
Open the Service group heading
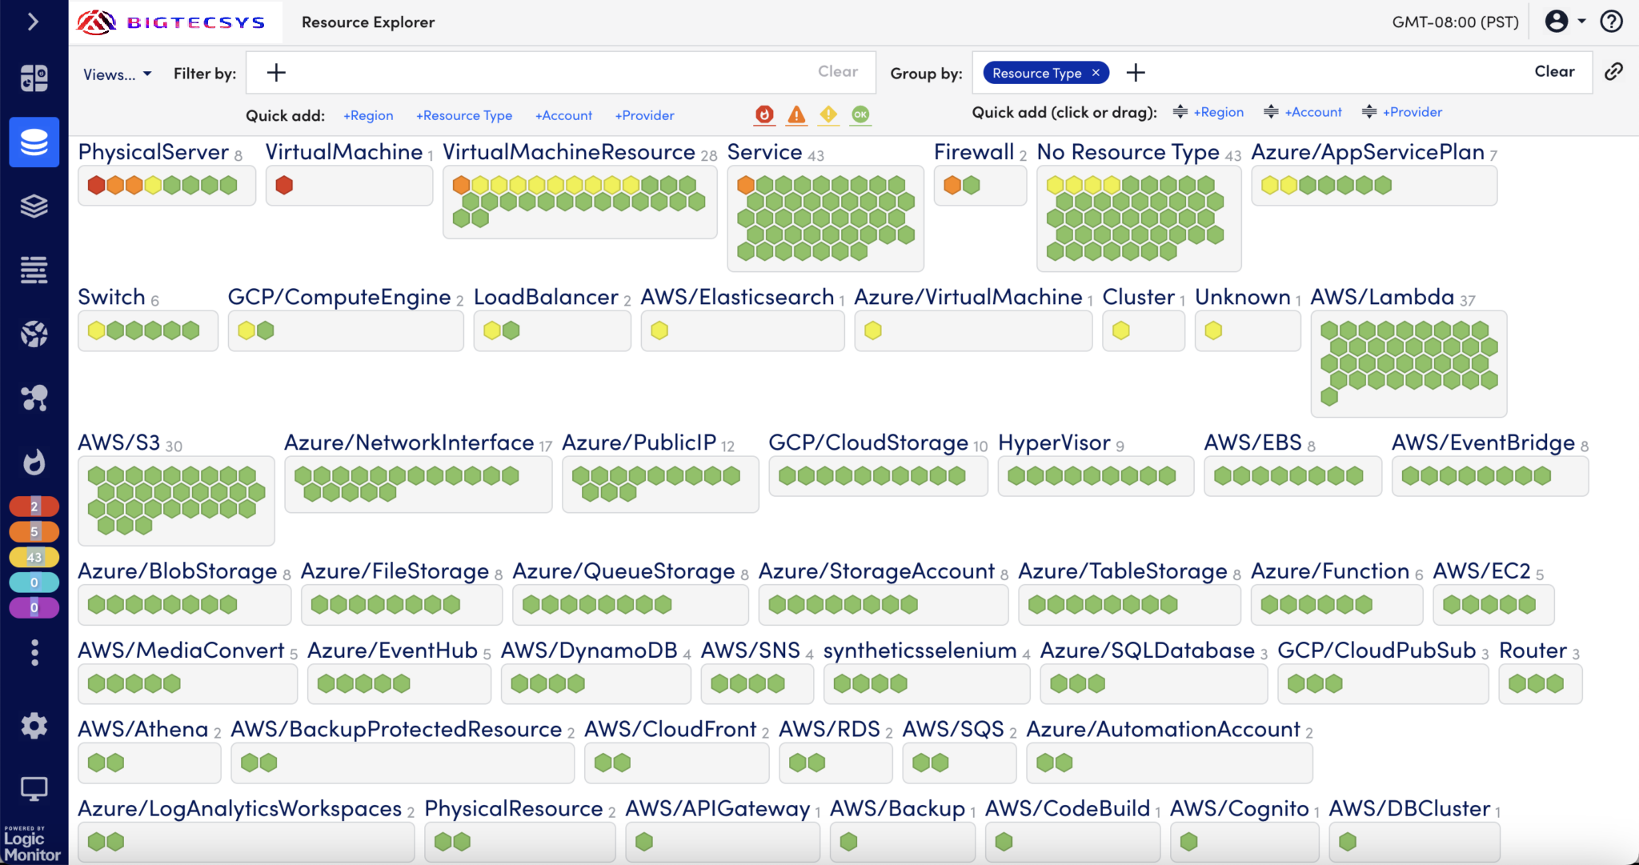pyautogui.click(x=764, y=152)
